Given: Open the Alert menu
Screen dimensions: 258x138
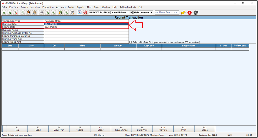Looking at the screenshot, I should pos(89,7).
